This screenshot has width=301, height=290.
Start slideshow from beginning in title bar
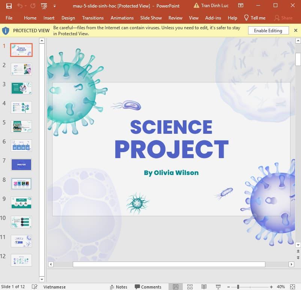(44, 6)
